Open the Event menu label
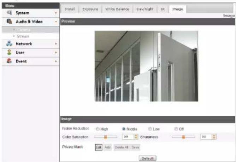The image size is (236, 162). pos(21,61)
